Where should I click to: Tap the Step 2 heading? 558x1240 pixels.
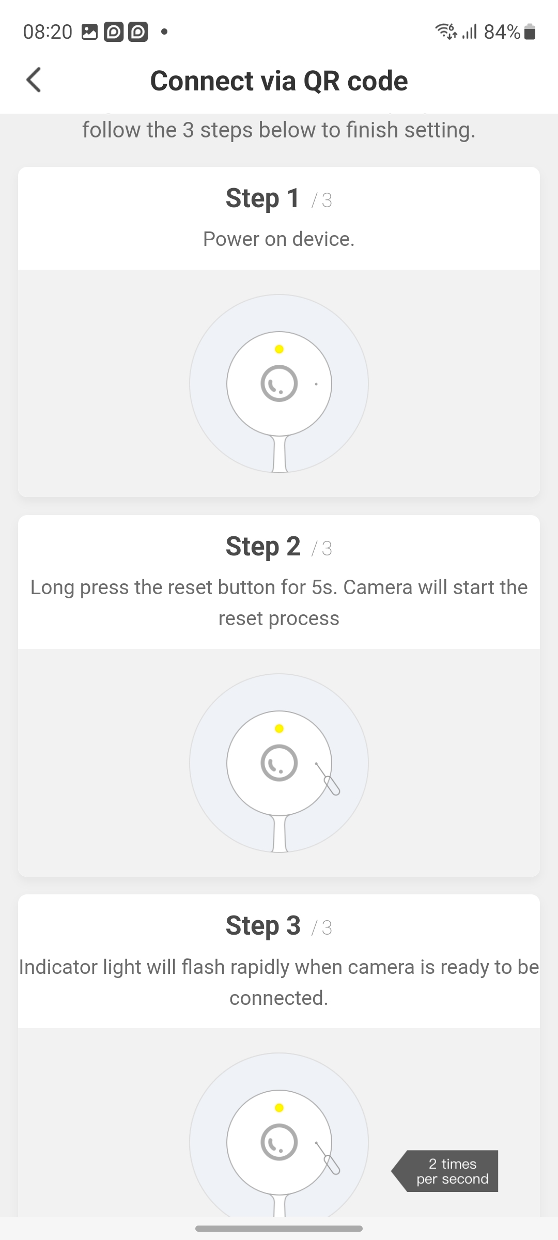coord(263,547)
